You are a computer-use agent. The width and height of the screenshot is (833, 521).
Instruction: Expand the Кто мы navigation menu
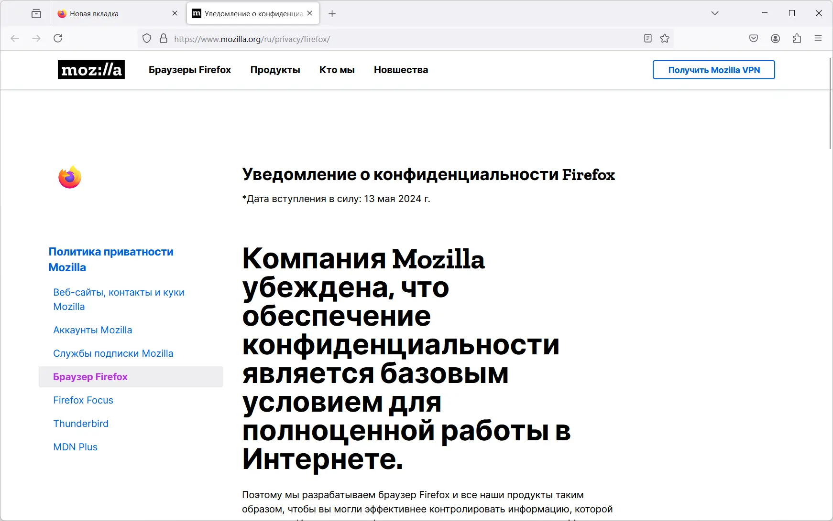[337, 70]
